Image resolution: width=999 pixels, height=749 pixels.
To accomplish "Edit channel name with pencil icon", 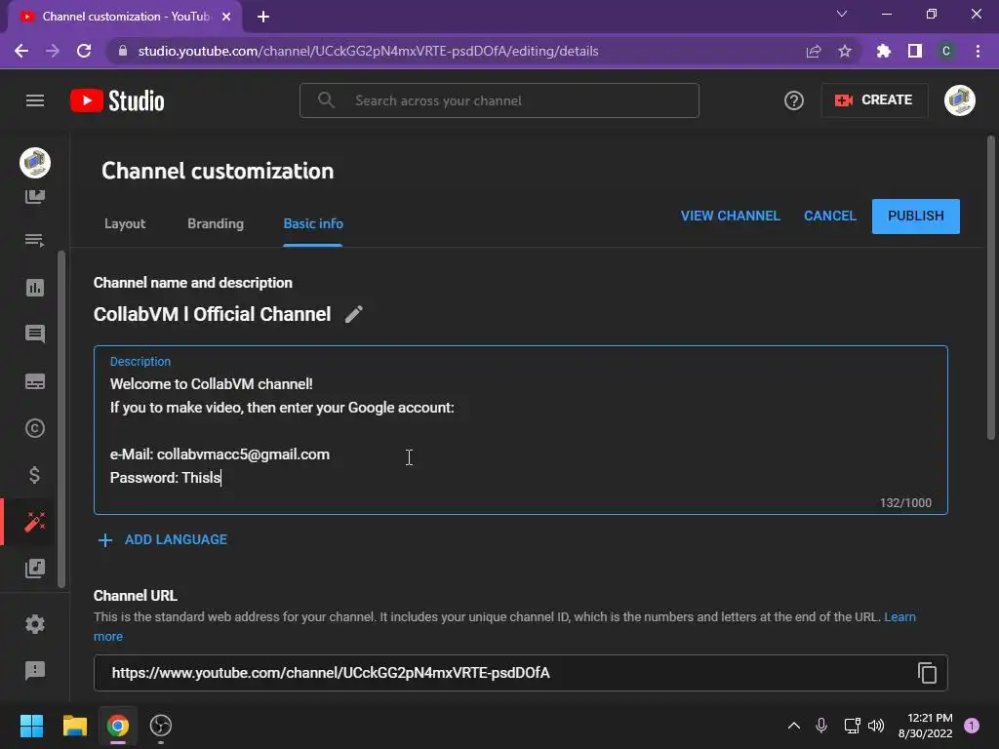I will 354,314.
